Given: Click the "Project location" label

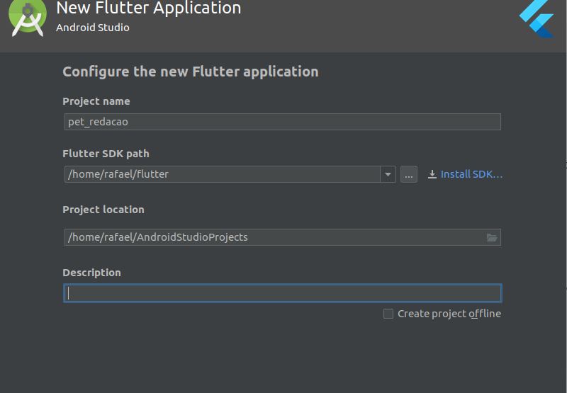Looking at the screenshot, I should [103, 210].
